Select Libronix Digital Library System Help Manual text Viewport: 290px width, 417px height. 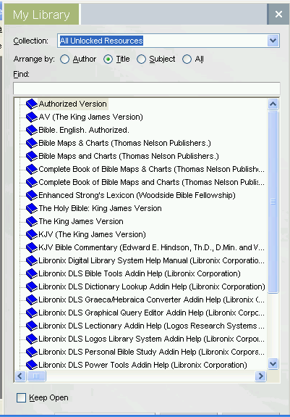click(x=152, y=260)
